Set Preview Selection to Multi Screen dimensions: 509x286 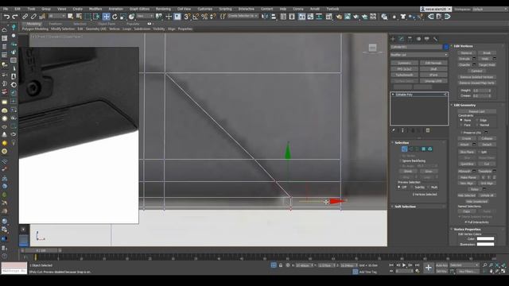pos(429,187)
